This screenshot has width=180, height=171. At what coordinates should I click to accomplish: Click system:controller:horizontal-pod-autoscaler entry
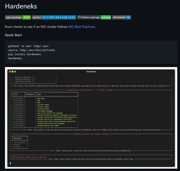click(x=57, y=117)
